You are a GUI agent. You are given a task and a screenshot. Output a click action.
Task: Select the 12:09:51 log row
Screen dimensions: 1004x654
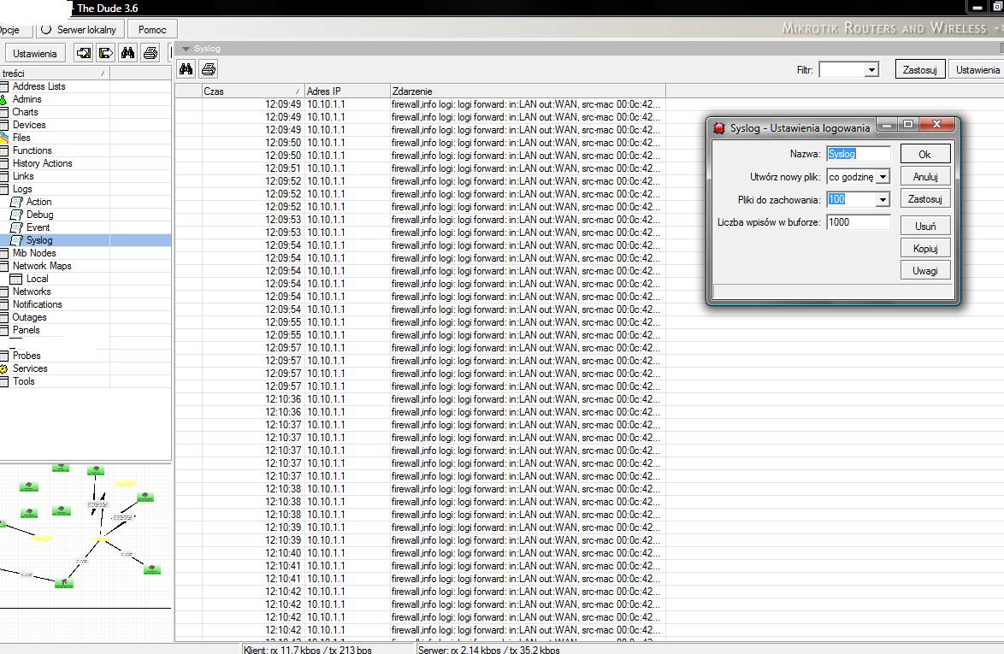[x=420, y=168]
